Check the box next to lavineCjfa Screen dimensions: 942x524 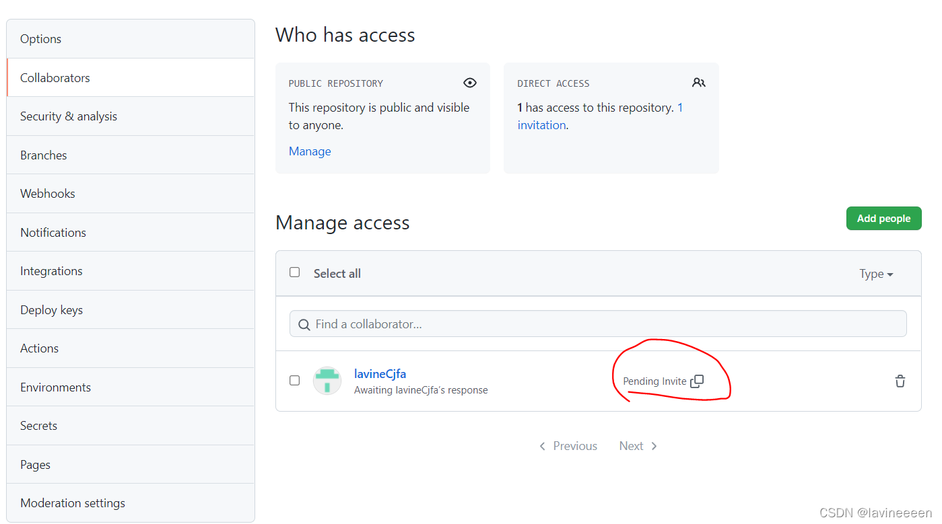click(x=294, y=381)
